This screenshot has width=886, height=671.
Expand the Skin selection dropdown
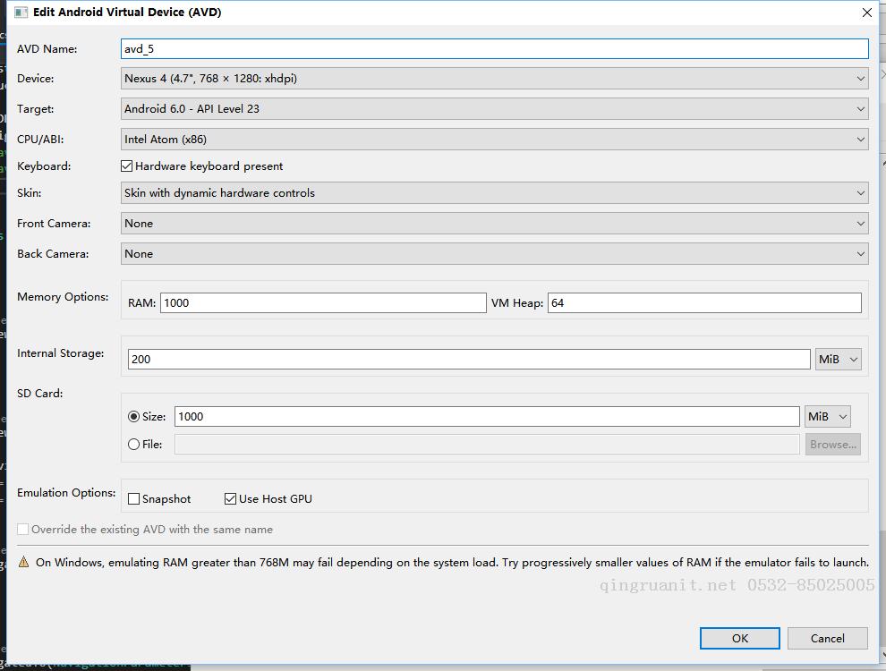point(494,193)
